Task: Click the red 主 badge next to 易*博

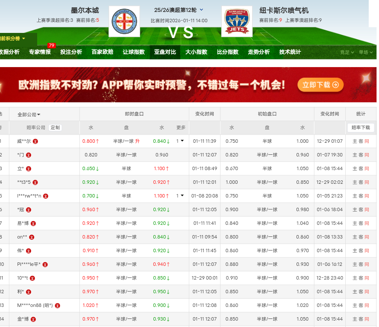Action: tap(33, 223)
